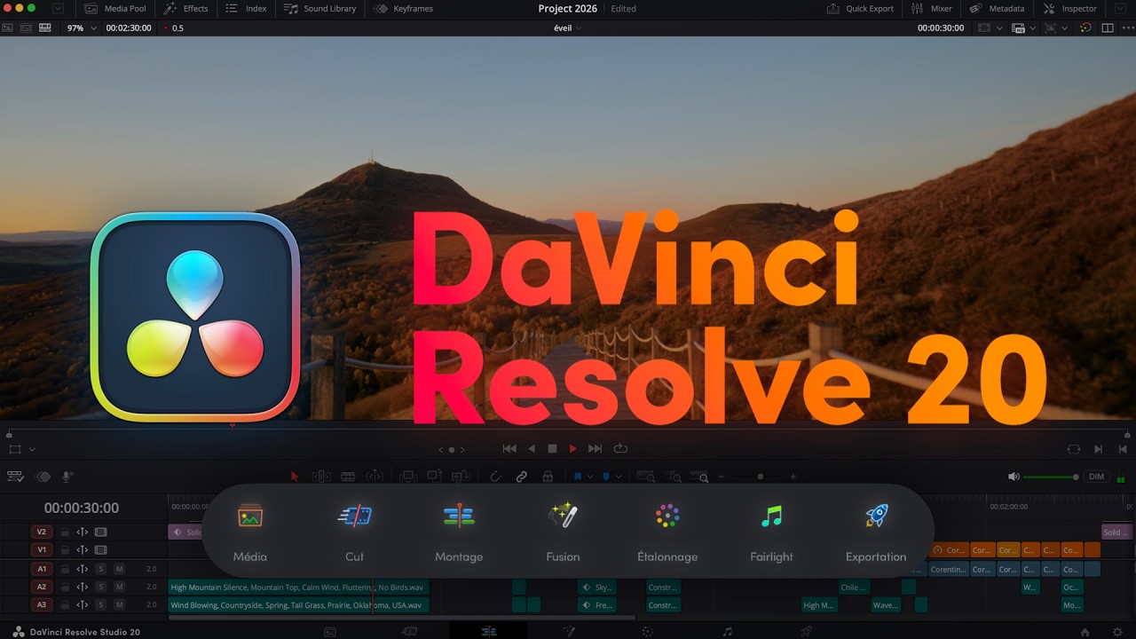Stop playback
Image resolution: width=1136 pixels, height=639 pixels.
pyautogui.click(x=552, y=449)
